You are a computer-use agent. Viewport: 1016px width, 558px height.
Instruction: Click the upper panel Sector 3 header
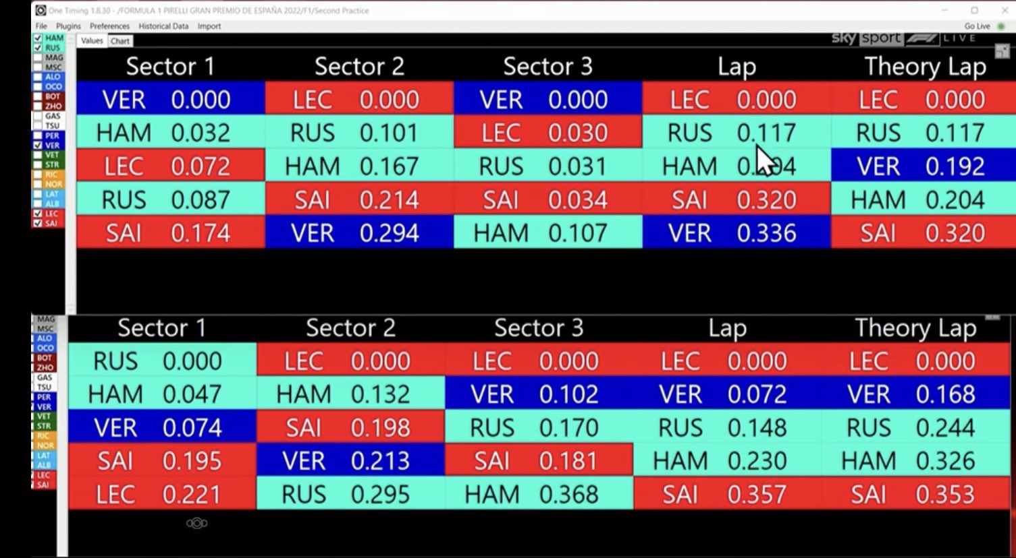coord(547,66)
